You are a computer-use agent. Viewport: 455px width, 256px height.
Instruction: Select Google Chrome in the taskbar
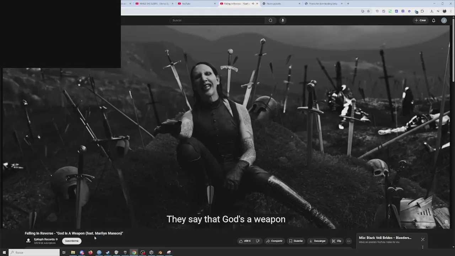click(134, 252)
